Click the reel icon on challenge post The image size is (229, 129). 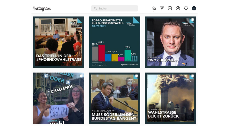(81, 76)
